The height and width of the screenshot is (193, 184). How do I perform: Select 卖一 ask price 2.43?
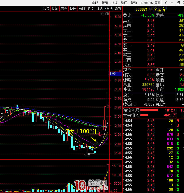pyautogui.click(x=151, y=40)
